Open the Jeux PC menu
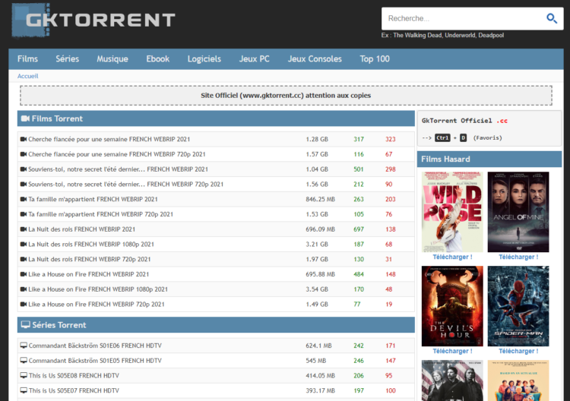Screen dimensions: 570x401 click(x=254, y=58)
